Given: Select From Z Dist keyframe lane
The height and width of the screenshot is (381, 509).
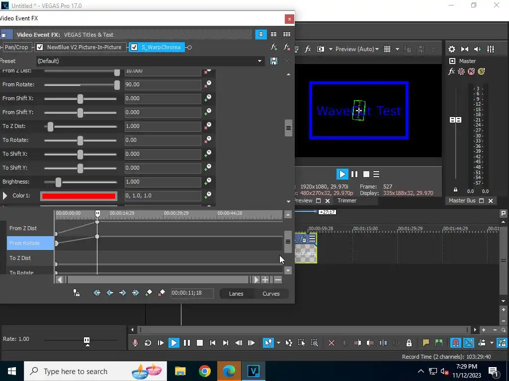Looking at the screenshot, I should (30, 228).
